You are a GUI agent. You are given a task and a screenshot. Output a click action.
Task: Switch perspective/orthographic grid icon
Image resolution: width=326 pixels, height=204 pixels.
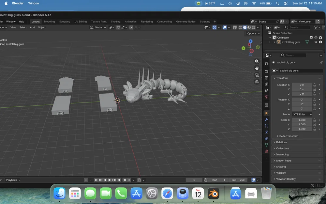257,82
